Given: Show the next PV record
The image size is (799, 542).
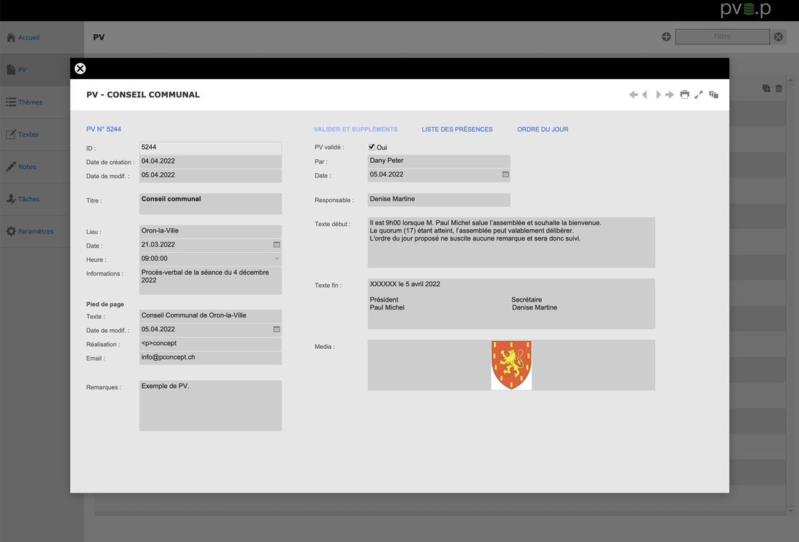Looking at the screenshot, I should pos(658,95).
